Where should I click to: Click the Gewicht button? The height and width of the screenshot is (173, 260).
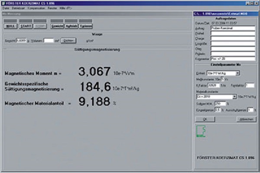[56, 26]
